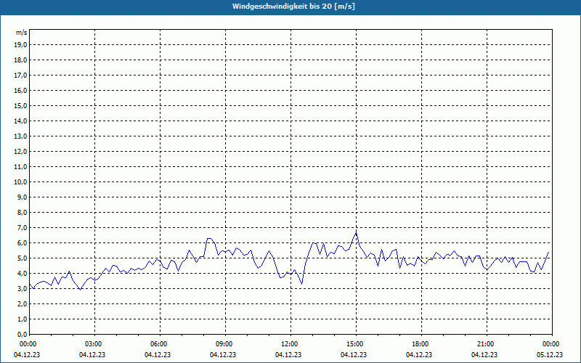The height and width of the screenshot is (363, 581).
Task: Click the chart title 'Windgeschwindigkeit bis 20 [m/s]'
Action: coord(293,7)
